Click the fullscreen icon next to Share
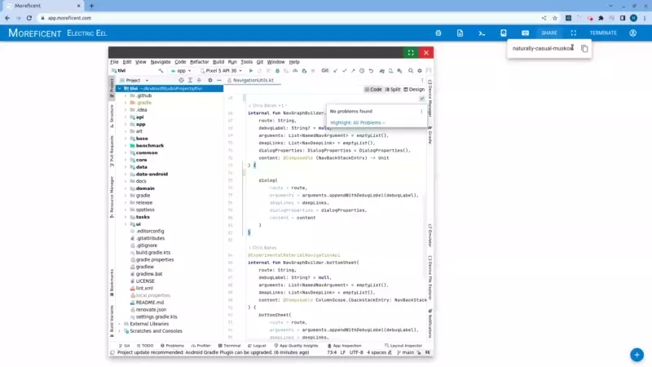Screen dimensions: 652x367 pos(574,33)
